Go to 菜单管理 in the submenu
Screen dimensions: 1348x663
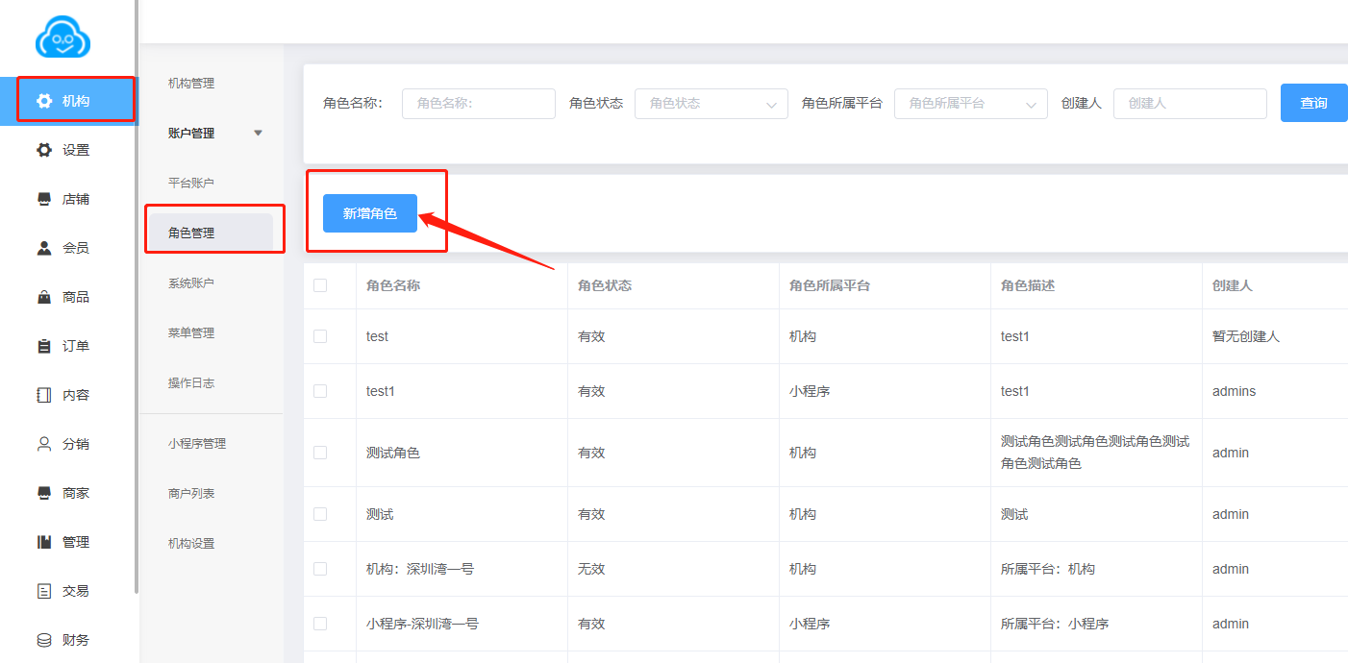tap(191, 333)
